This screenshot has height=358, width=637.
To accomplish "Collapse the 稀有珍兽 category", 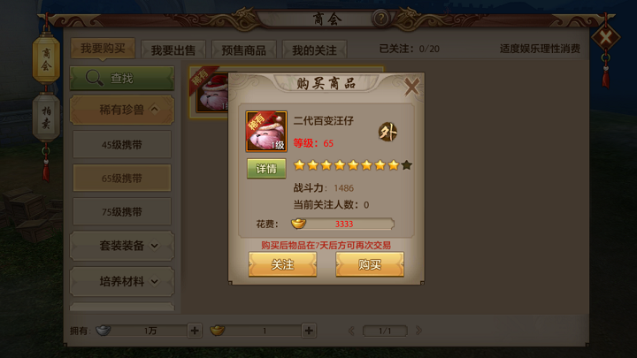I will click(x=122, y=110).
